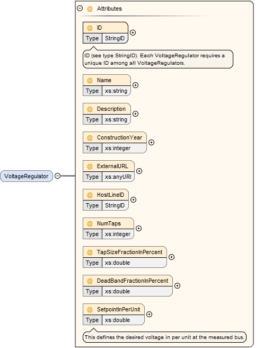This screenshot has width=263, height=348.
Task: Expand the SetpointInPerUnit attribute details
Action: [149, 314]
